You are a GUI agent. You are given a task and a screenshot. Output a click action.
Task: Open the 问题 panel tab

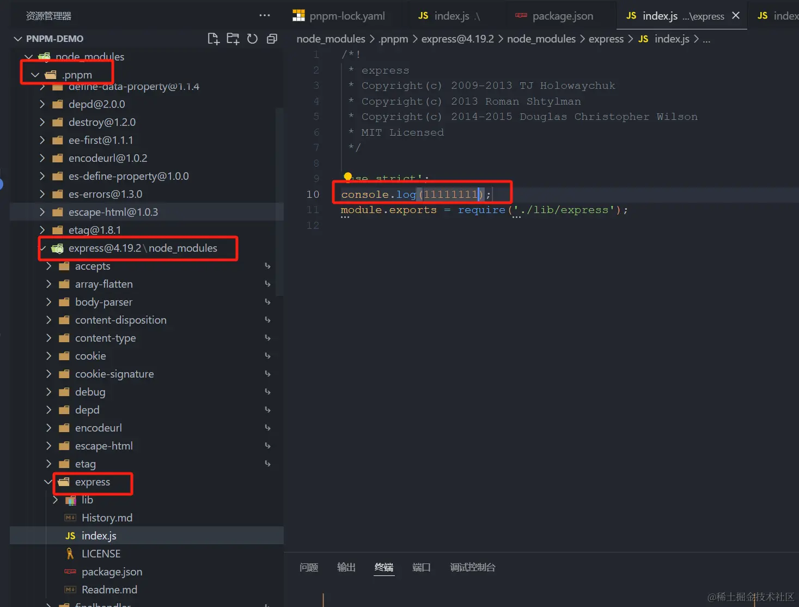[309, 567]
